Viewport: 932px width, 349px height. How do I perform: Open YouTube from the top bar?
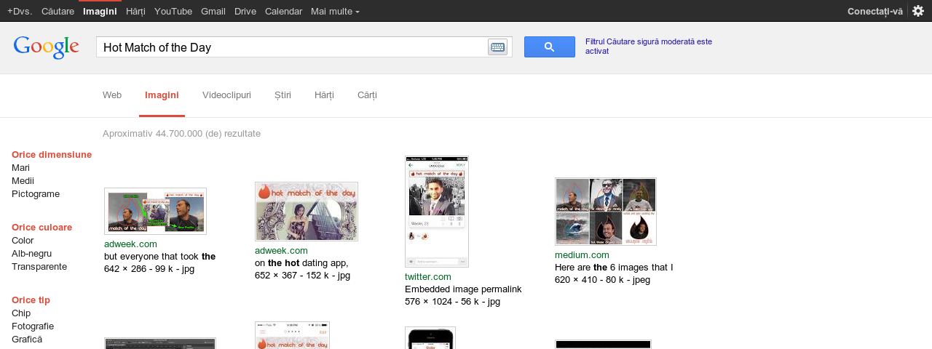pyautogui.click(x=173, y=11)
